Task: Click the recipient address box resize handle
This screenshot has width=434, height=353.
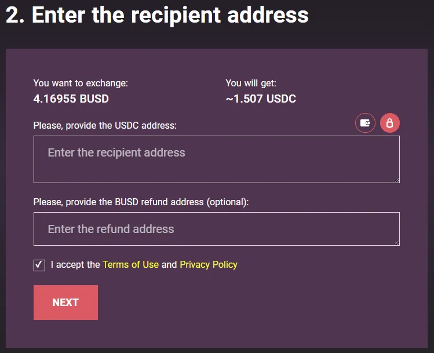Action: tap(397, 180)
